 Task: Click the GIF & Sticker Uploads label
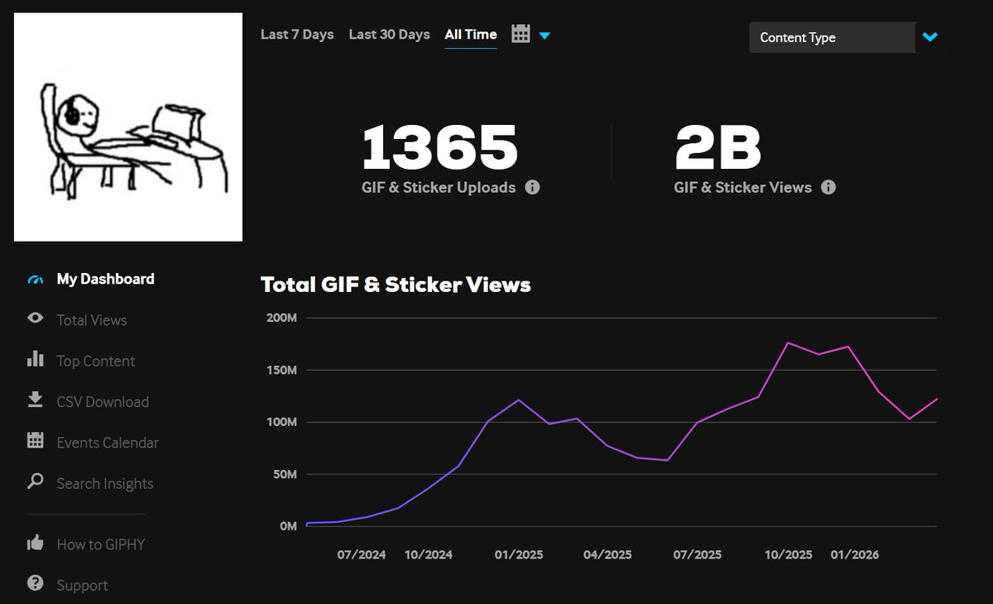(439, 188)
